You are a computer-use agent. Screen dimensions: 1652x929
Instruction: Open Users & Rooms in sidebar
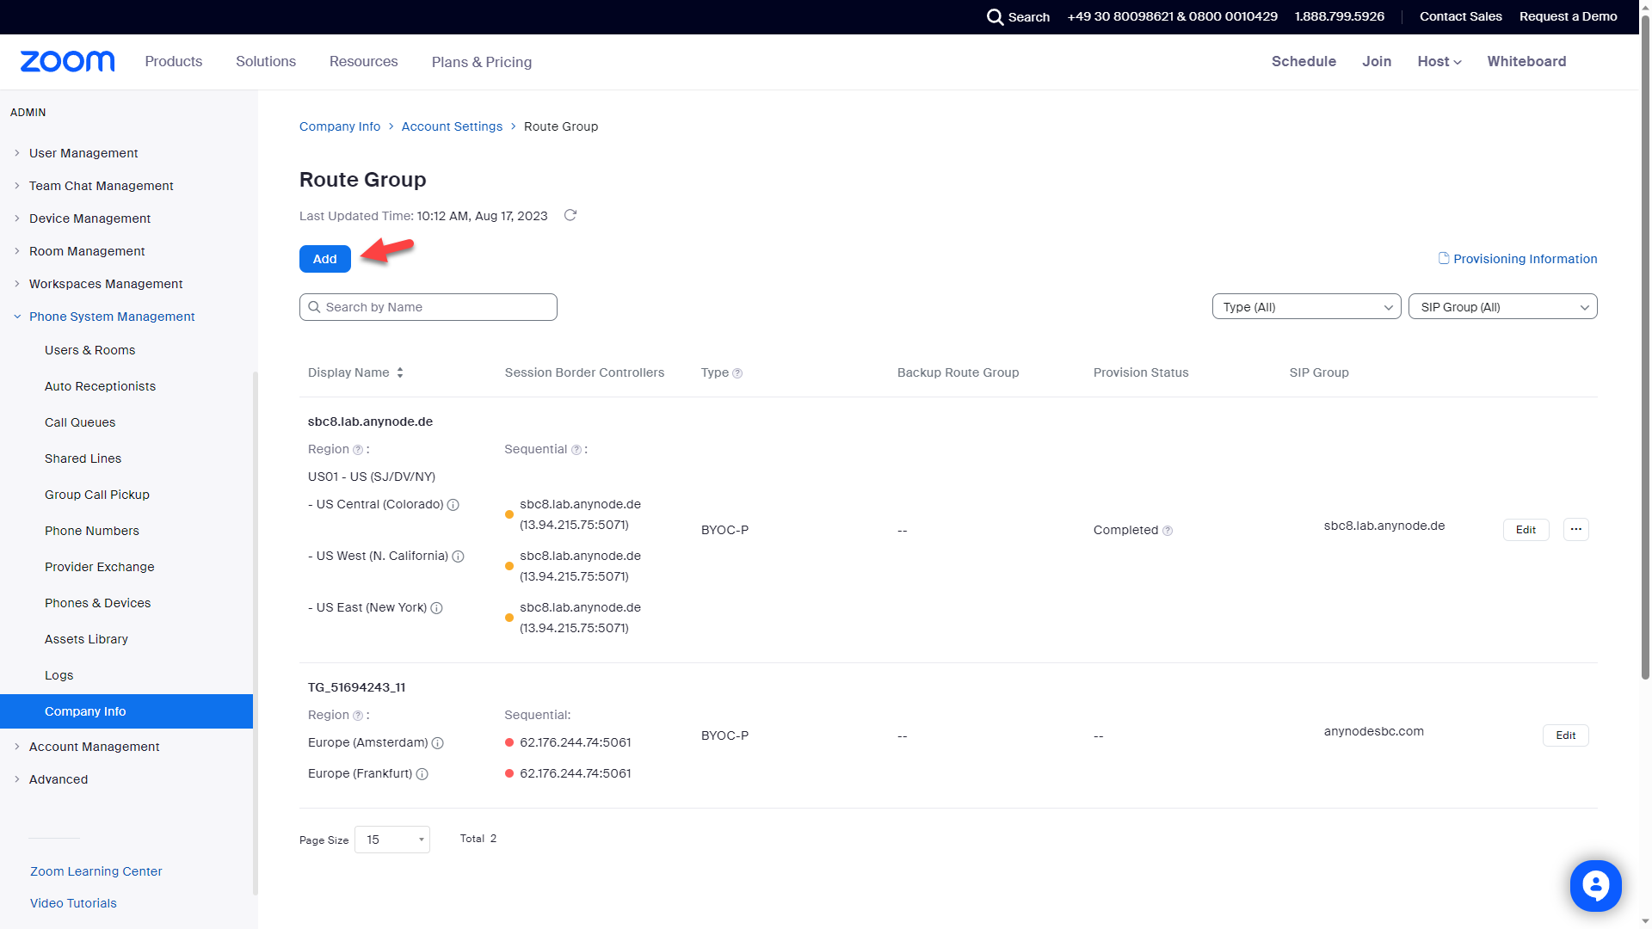[89, 350]
